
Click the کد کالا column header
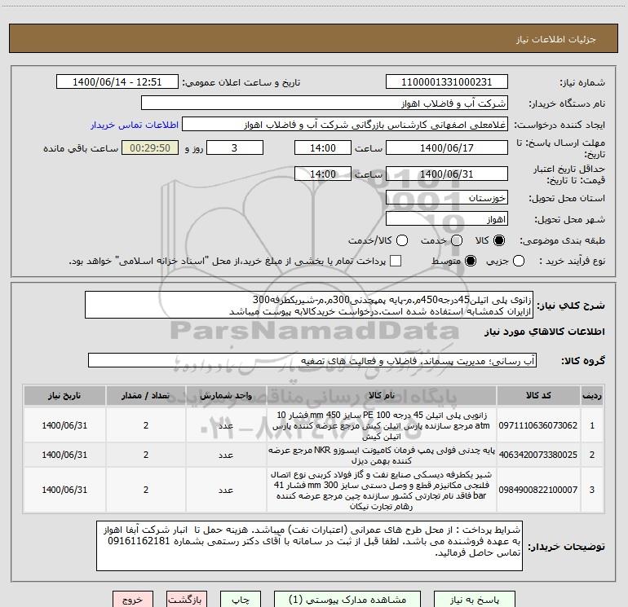pos(538,395)
